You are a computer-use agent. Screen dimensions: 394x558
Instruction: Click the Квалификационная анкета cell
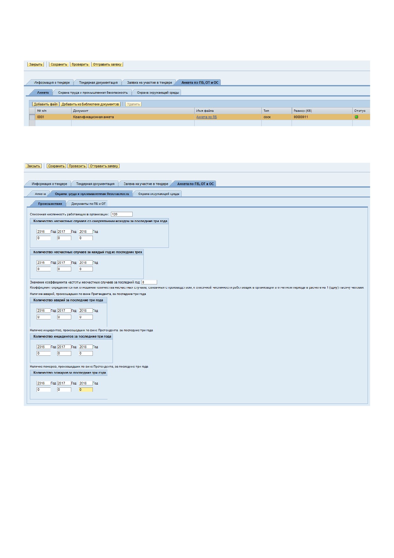pos(133,117)
